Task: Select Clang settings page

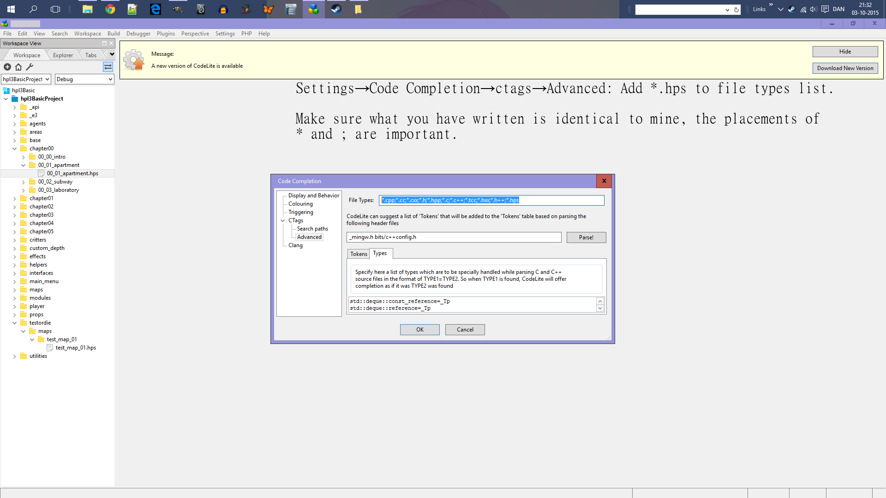Action: click(295, 245)
